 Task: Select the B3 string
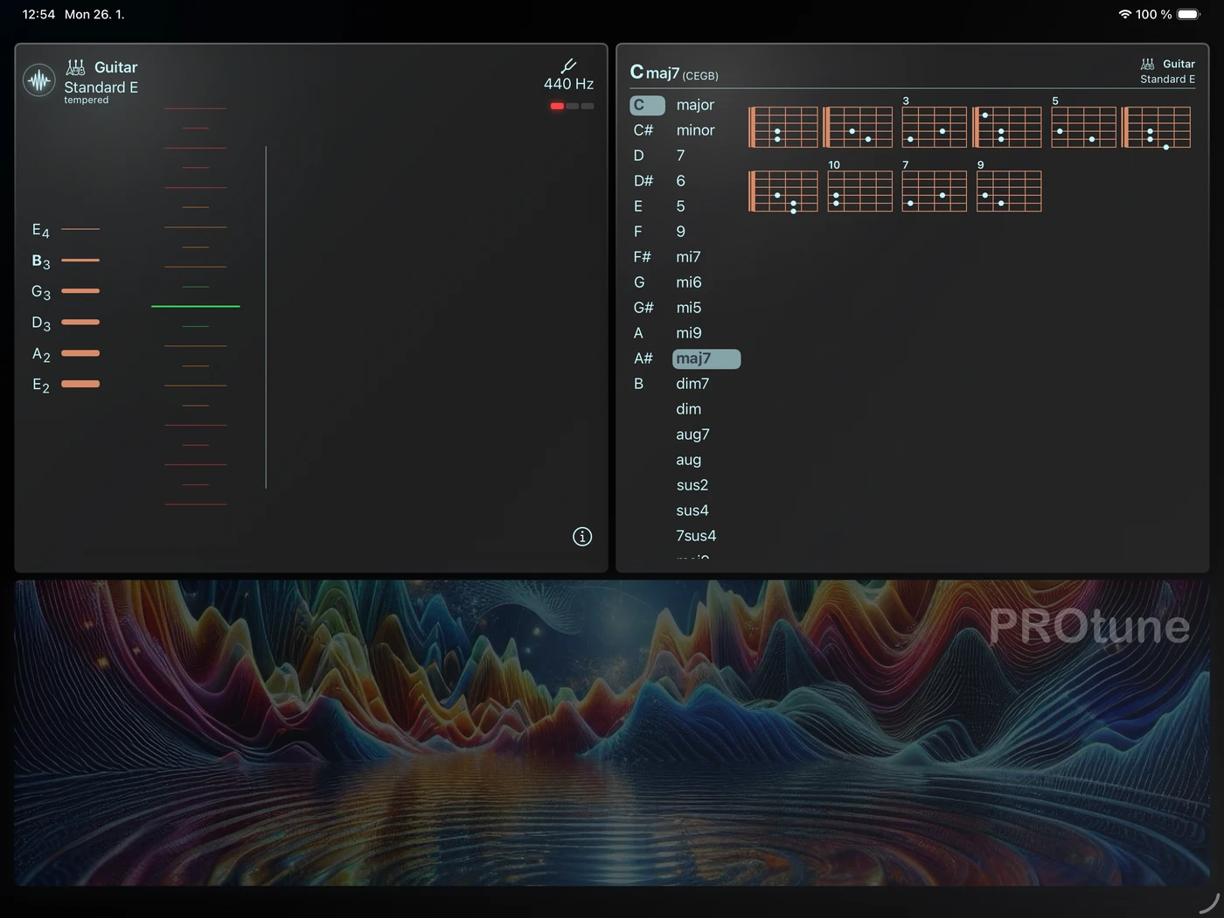click(66, 261)
